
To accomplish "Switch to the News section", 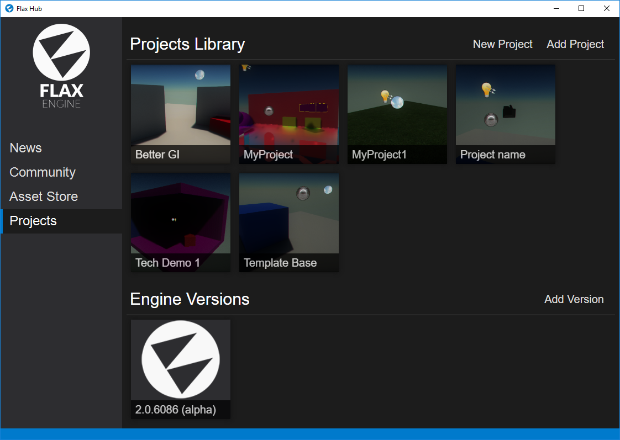I will coord(25,147).
